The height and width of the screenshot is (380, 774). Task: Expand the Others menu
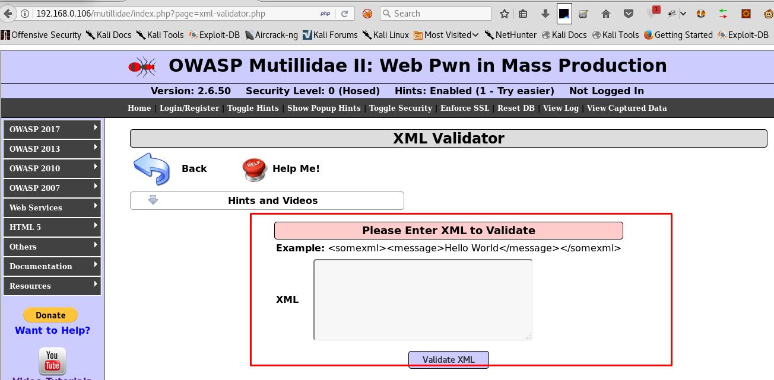(52, 247)
